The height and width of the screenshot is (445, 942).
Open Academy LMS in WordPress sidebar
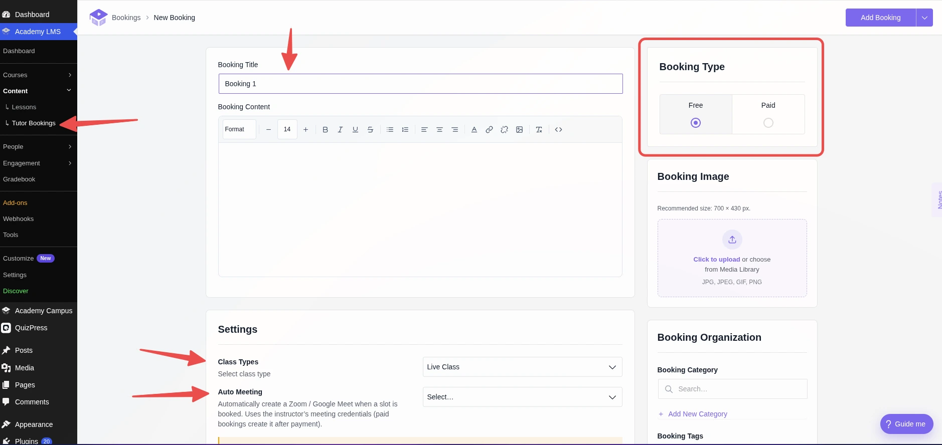pos(39,32)
